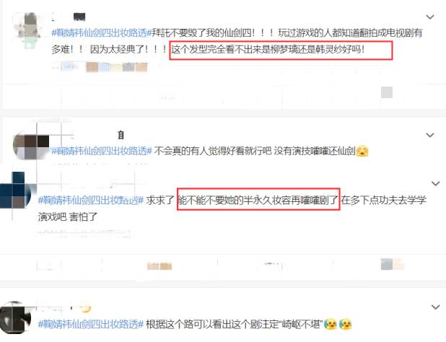The height and width of the screenshot is (342, 446).
Task: Open the hashtag link before 根据这个路
Action: point(90,324)
